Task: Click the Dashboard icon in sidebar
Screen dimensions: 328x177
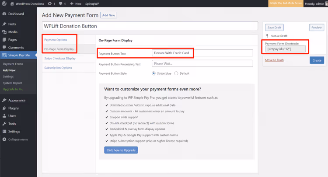Action: 4,14
